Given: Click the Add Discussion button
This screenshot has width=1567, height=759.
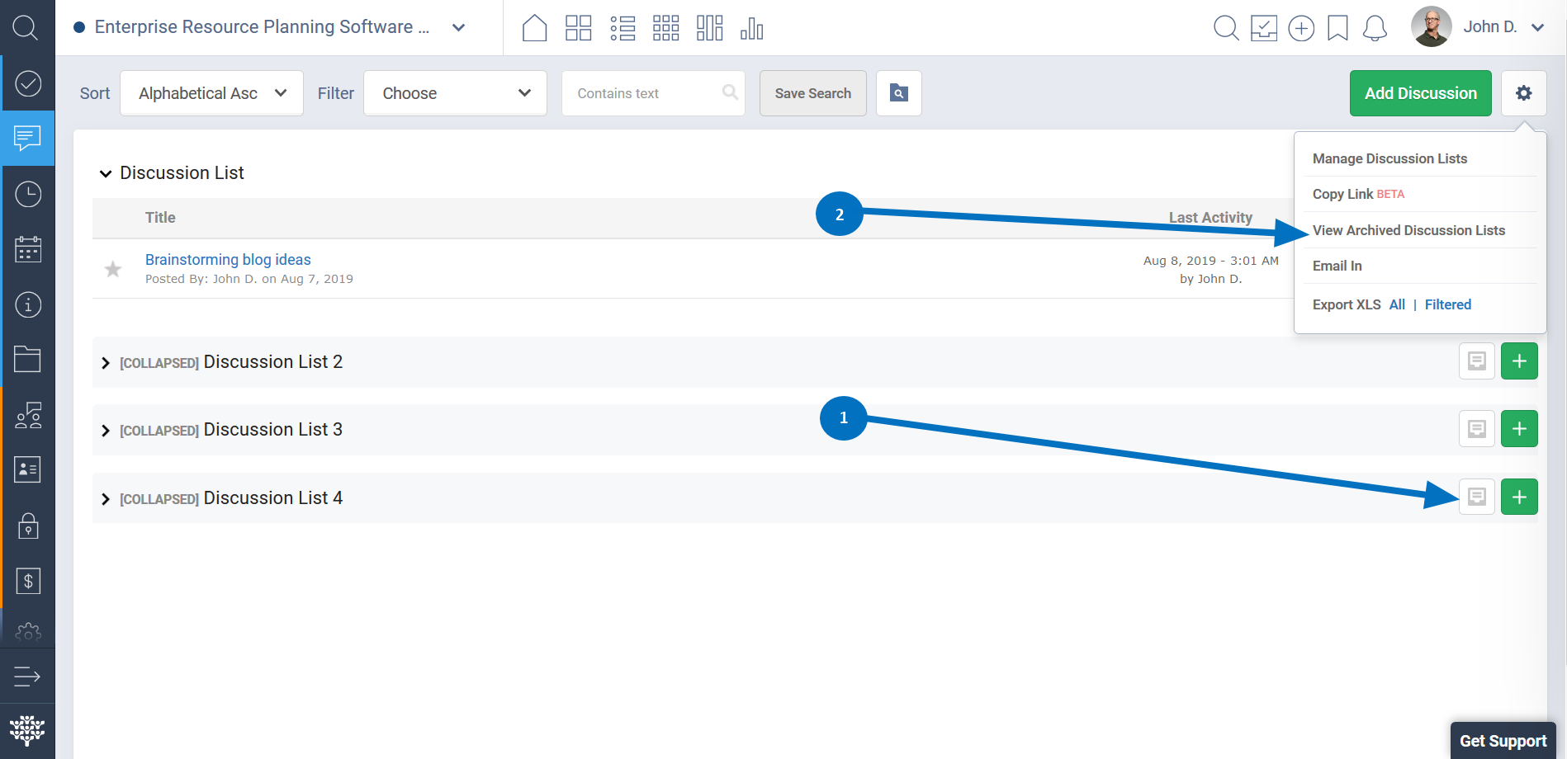Looking at the screenshot, I should [1420, 93].
